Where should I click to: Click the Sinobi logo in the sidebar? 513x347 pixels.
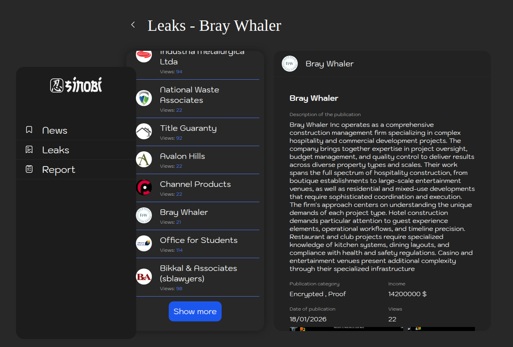click(x=76, y=85)
